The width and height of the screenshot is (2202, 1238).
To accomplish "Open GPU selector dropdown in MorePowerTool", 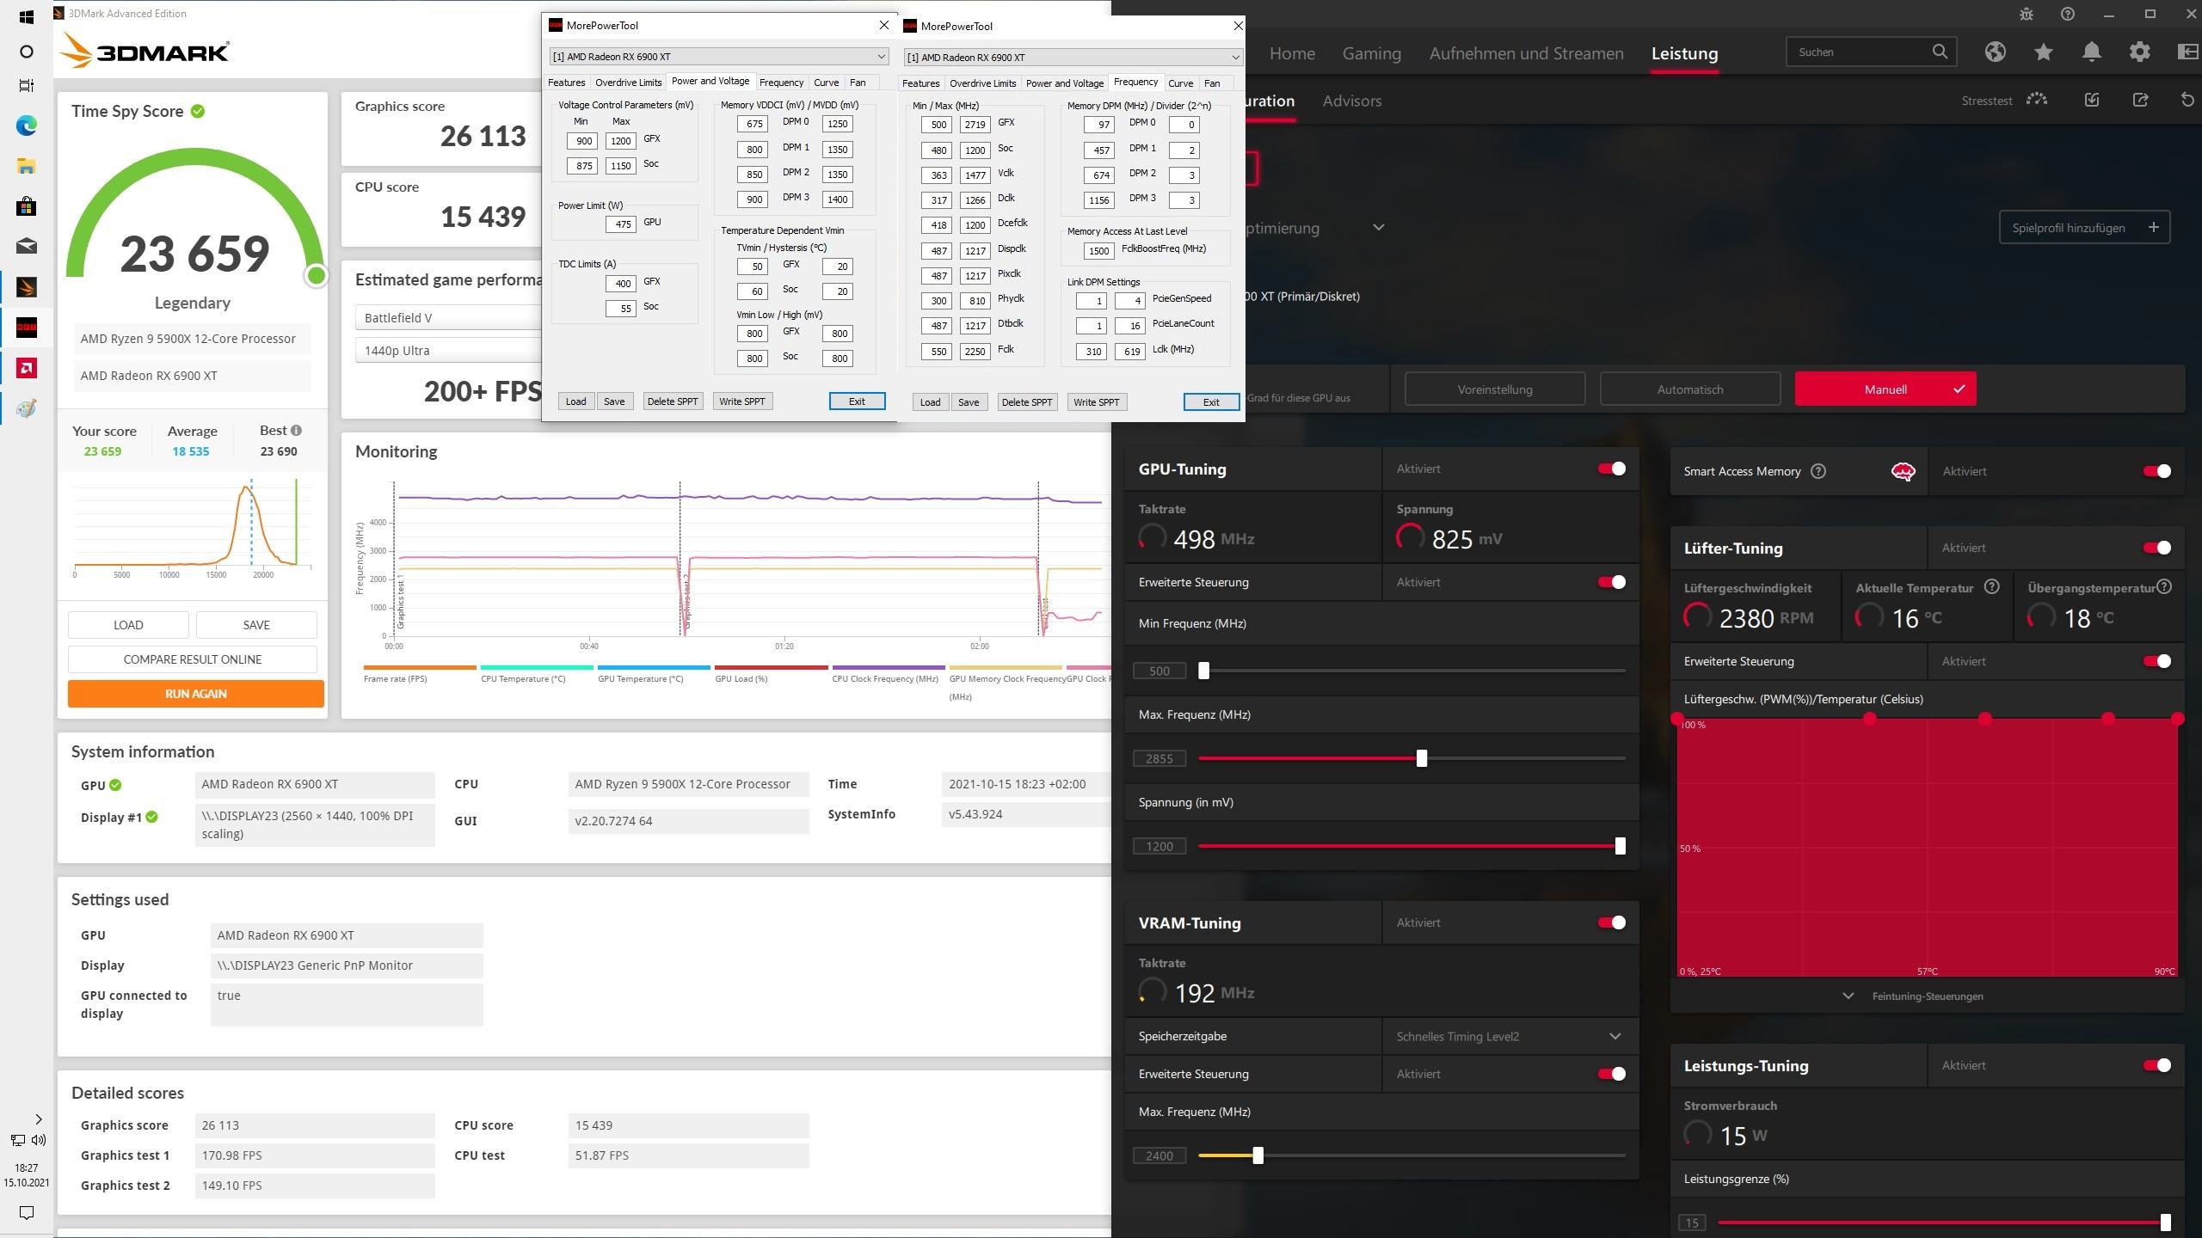I will (718, 57).
